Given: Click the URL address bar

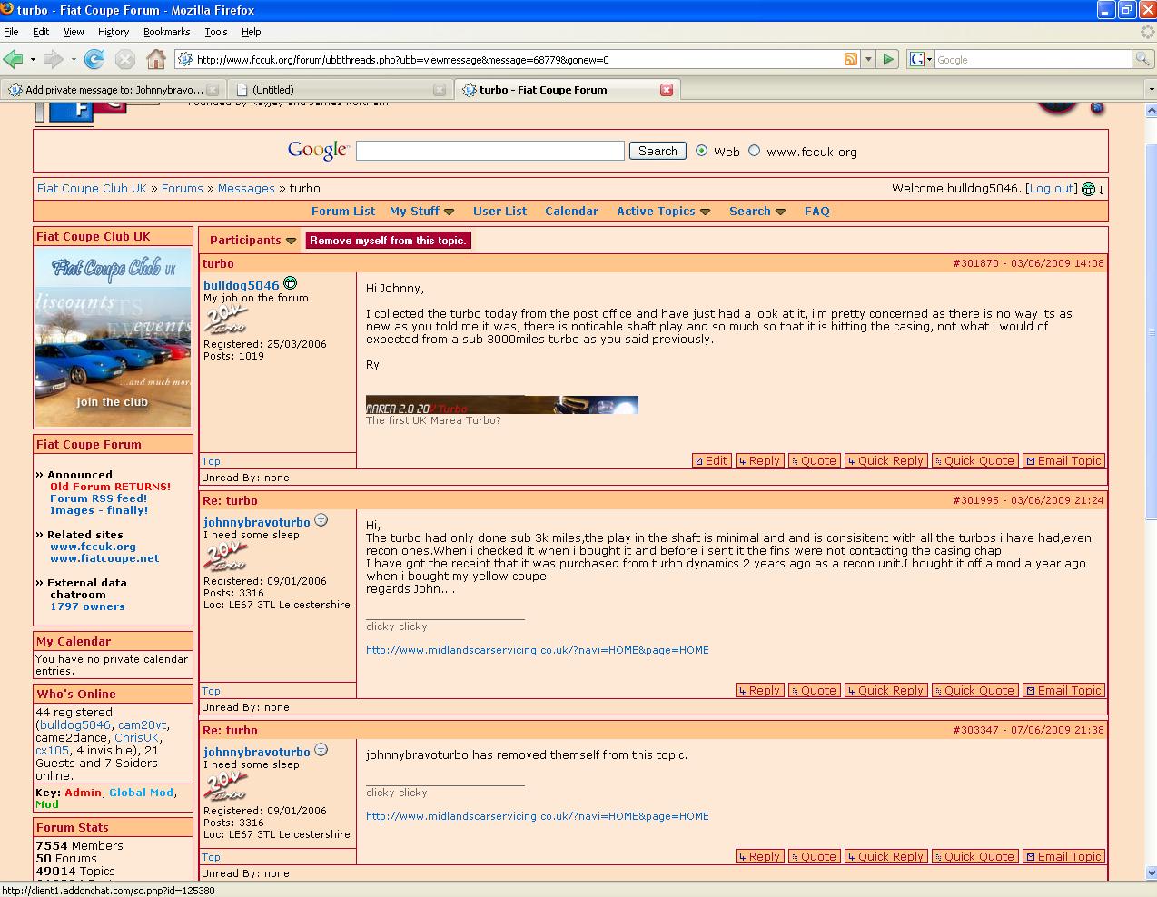Looking at the screenshot, I should 518,59.
